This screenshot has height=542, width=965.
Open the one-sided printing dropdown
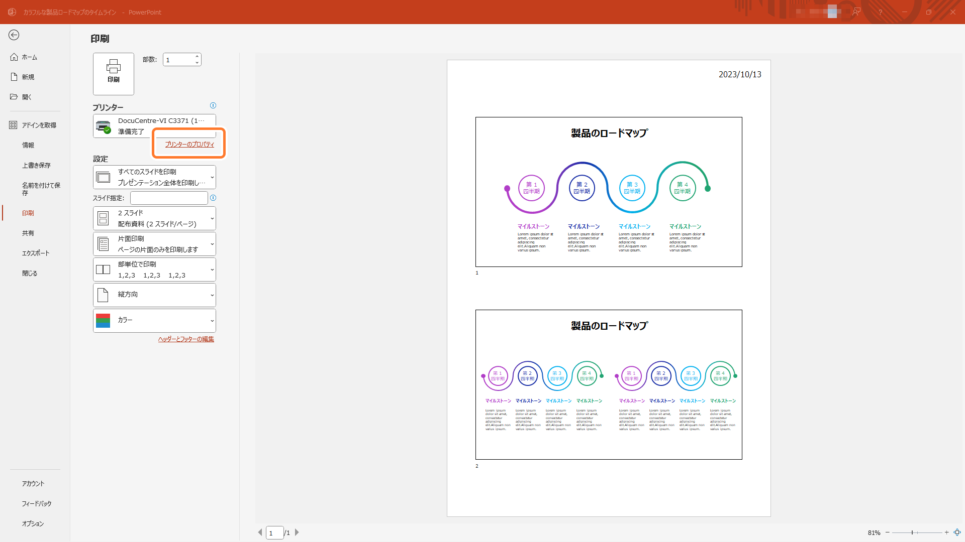coord(154,244)
